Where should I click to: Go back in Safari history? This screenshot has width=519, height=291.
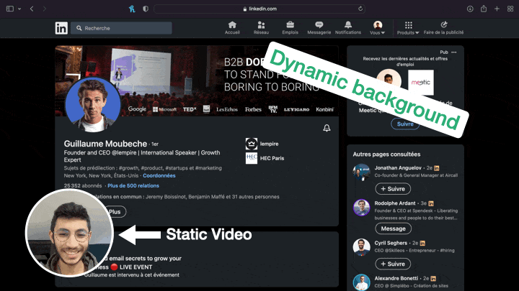32,9
